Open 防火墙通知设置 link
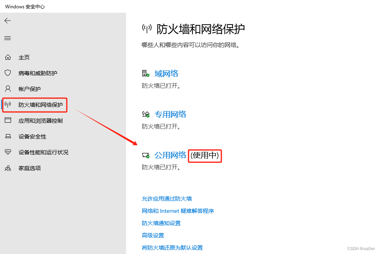 coord(161,223)
